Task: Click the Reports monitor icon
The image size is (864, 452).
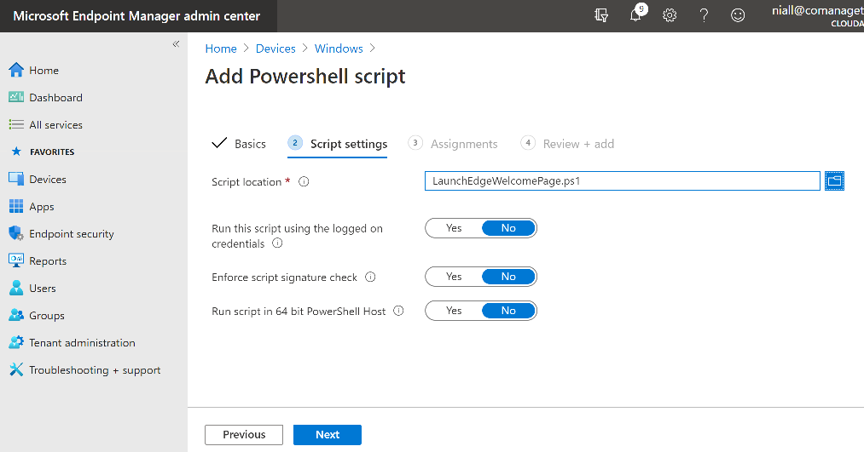Action: pyautogui.click(x=16, y=260)
